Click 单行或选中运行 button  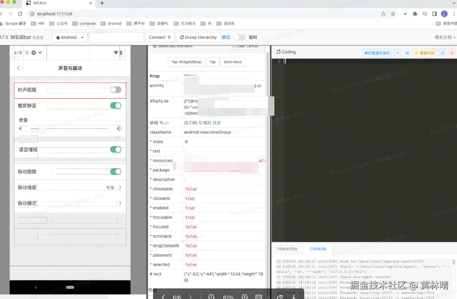point(377,53)
